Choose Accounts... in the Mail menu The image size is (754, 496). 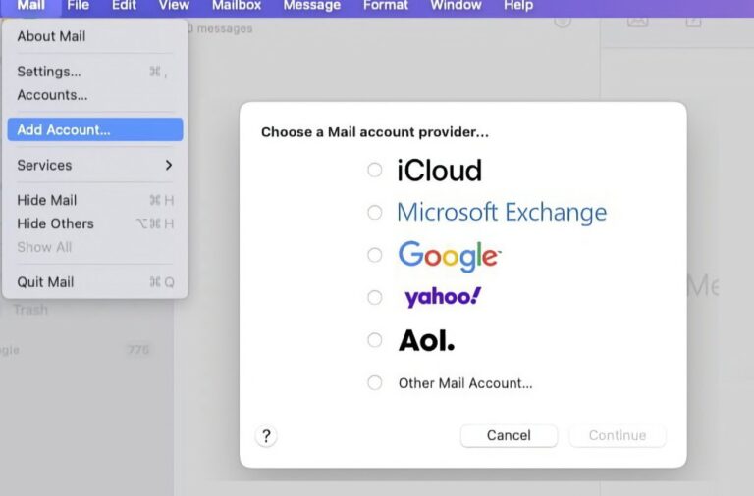pos(95,95)
